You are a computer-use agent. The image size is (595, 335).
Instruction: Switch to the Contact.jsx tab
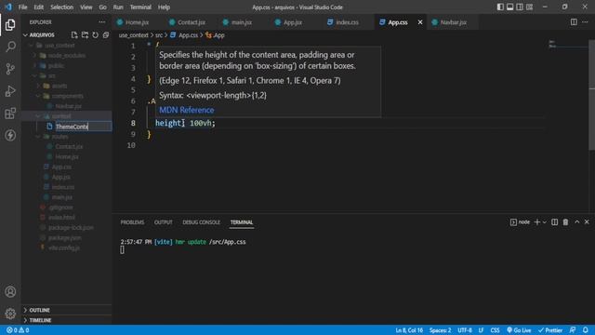191,22
